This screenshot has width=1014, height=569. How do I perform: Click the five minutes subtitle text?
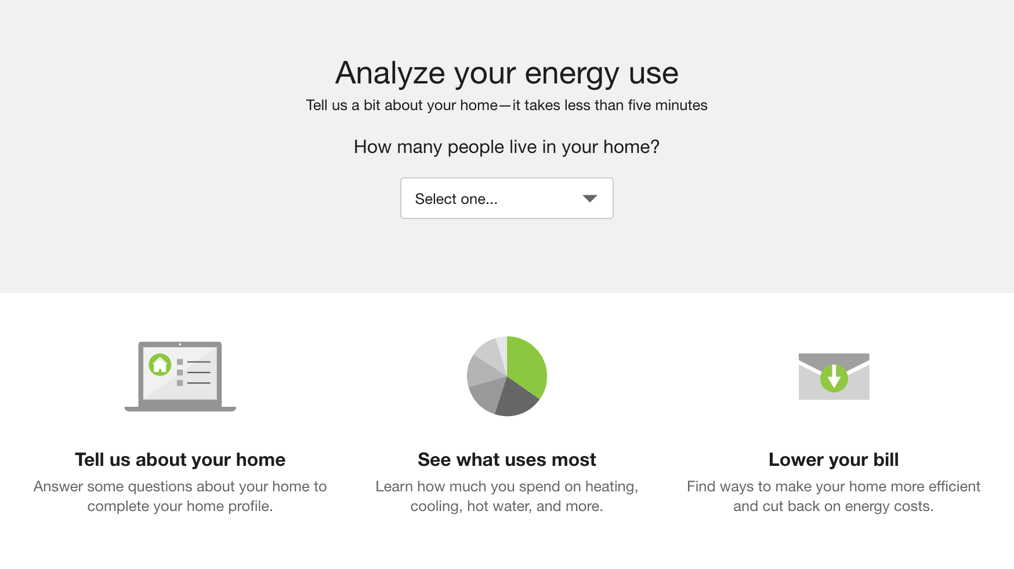pyautogui.click(x=506, y=105)
